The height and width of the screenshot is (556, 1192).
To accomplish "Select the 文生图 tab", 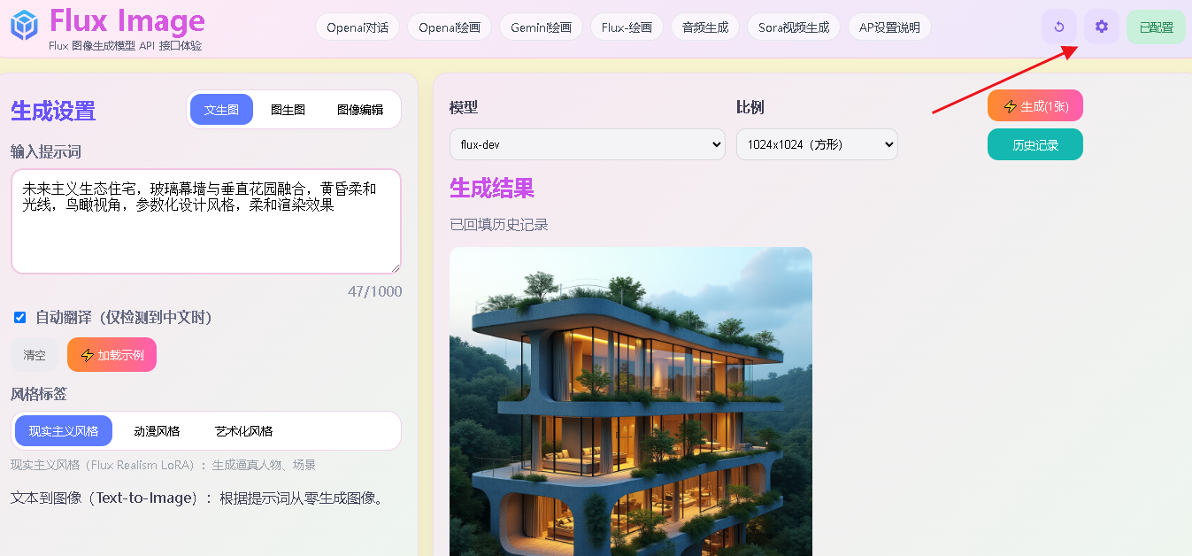I will pyautogui.click(x=221, y=110).
